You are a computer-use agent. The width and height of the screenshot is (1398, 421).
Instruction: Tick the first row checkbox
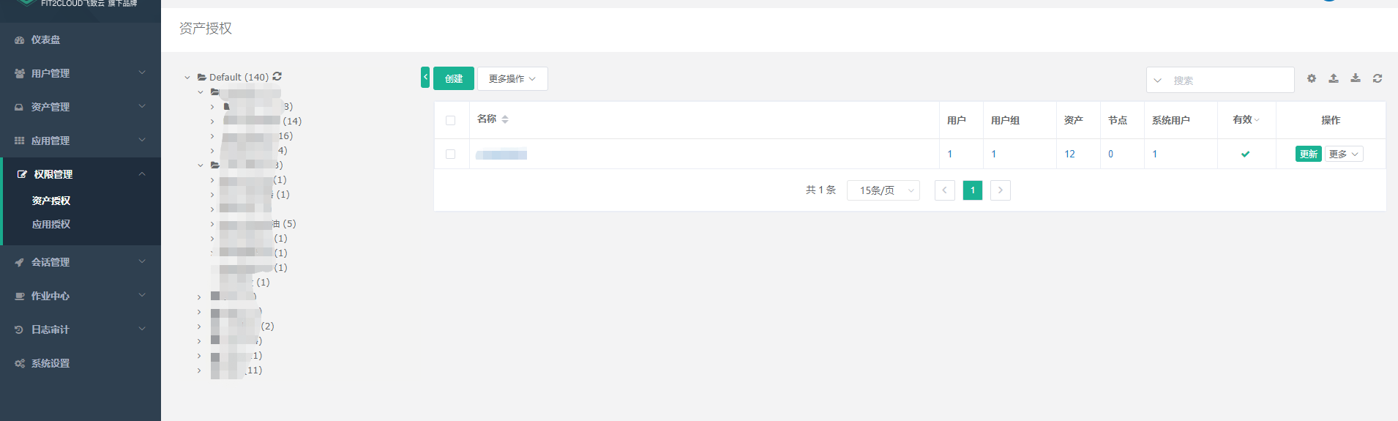451,154
